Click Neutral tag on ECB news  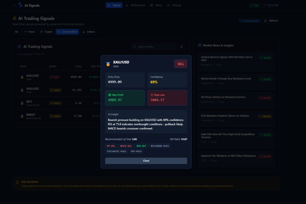click(x=265, y=116)
